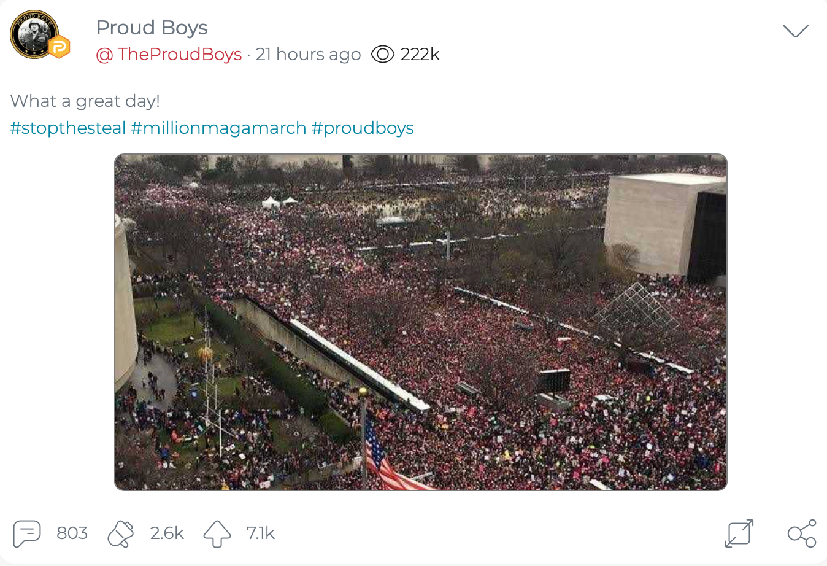This screenshot has height=566, width=827.
Task: Click the 7.1k upvotes count
Action: [x=260, y=533]
